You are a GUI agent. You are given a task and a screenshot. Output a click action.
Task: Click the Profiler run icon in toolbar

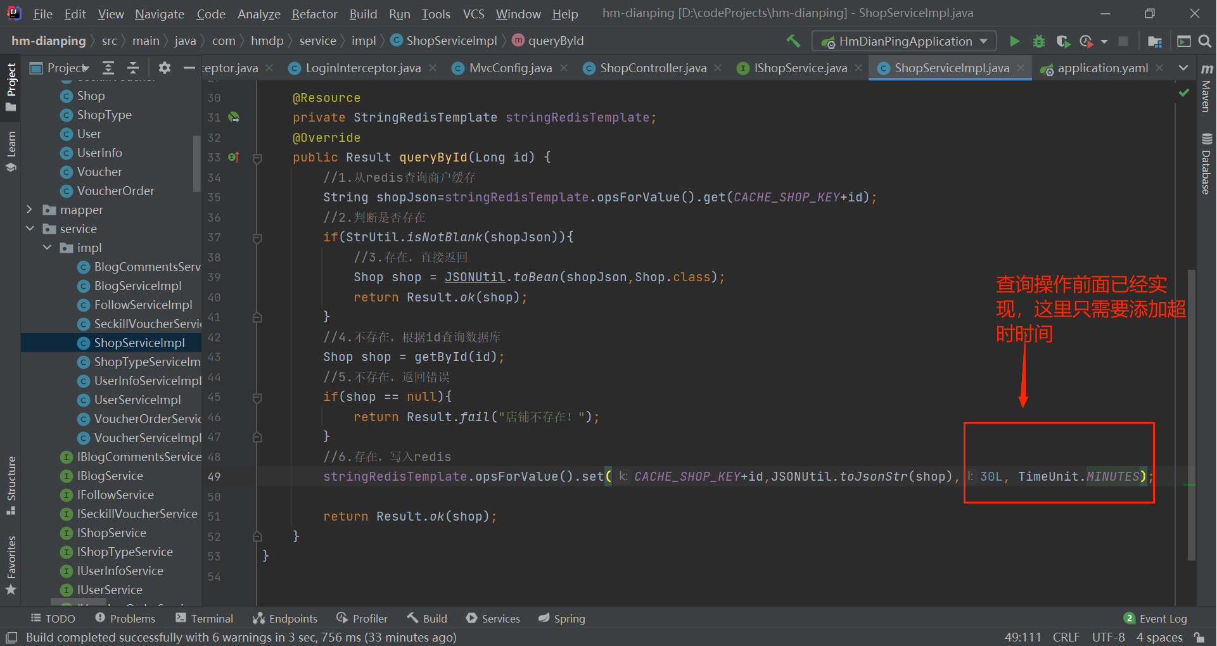pos(1086,41)
